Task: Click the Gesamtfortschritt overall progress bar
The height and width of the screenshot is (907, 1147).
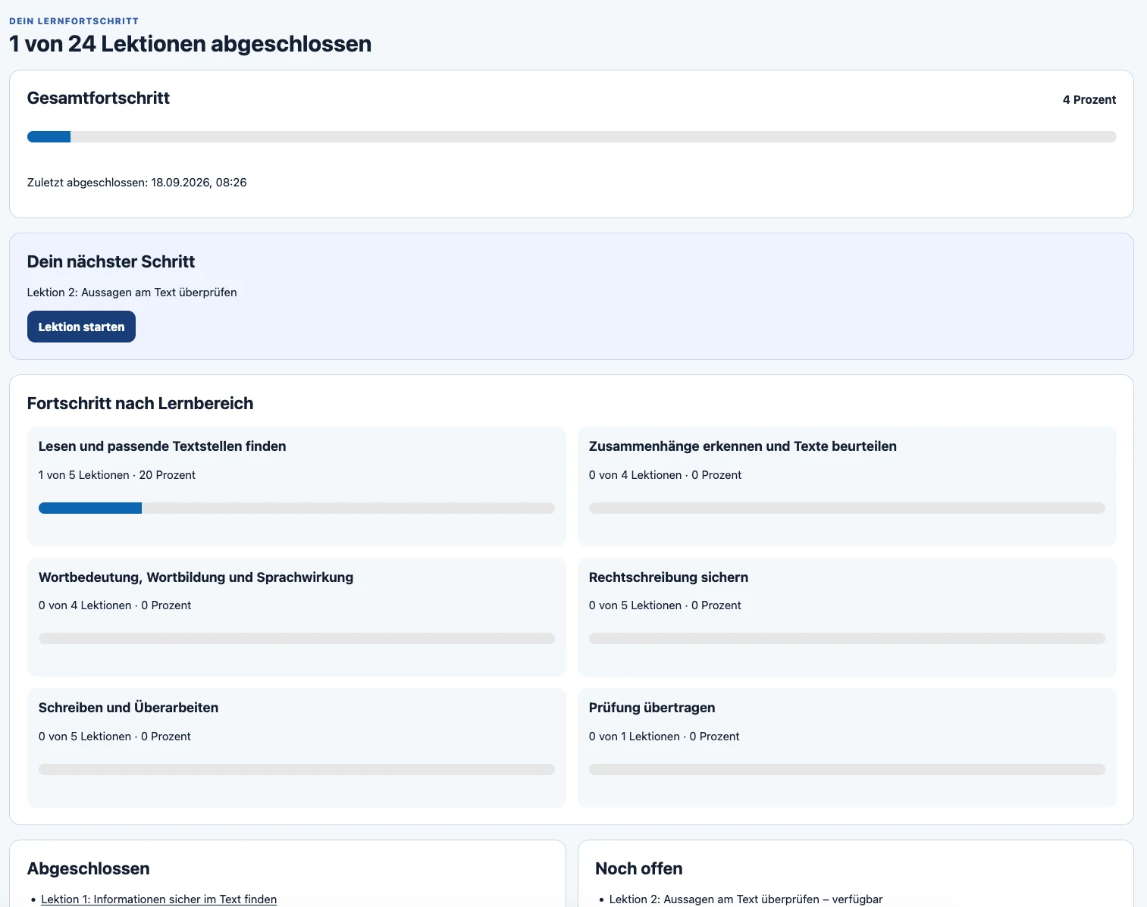Action: point(572,137)
